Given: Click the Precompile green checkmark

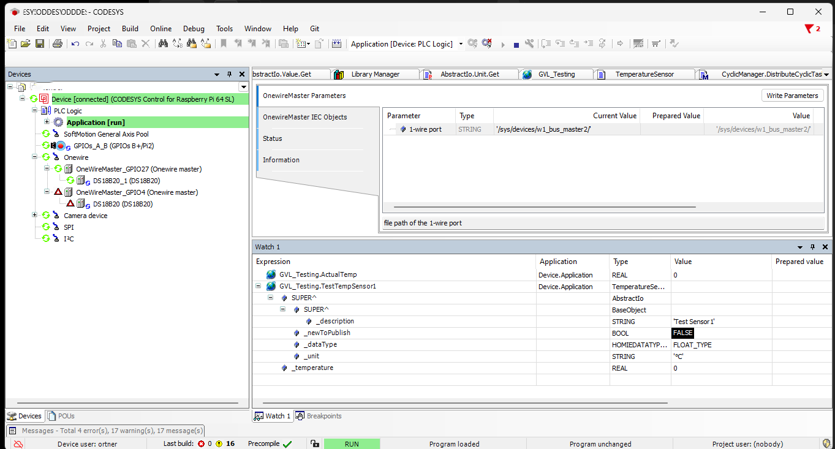Looking at the screenshot, I should pos(287,444).
